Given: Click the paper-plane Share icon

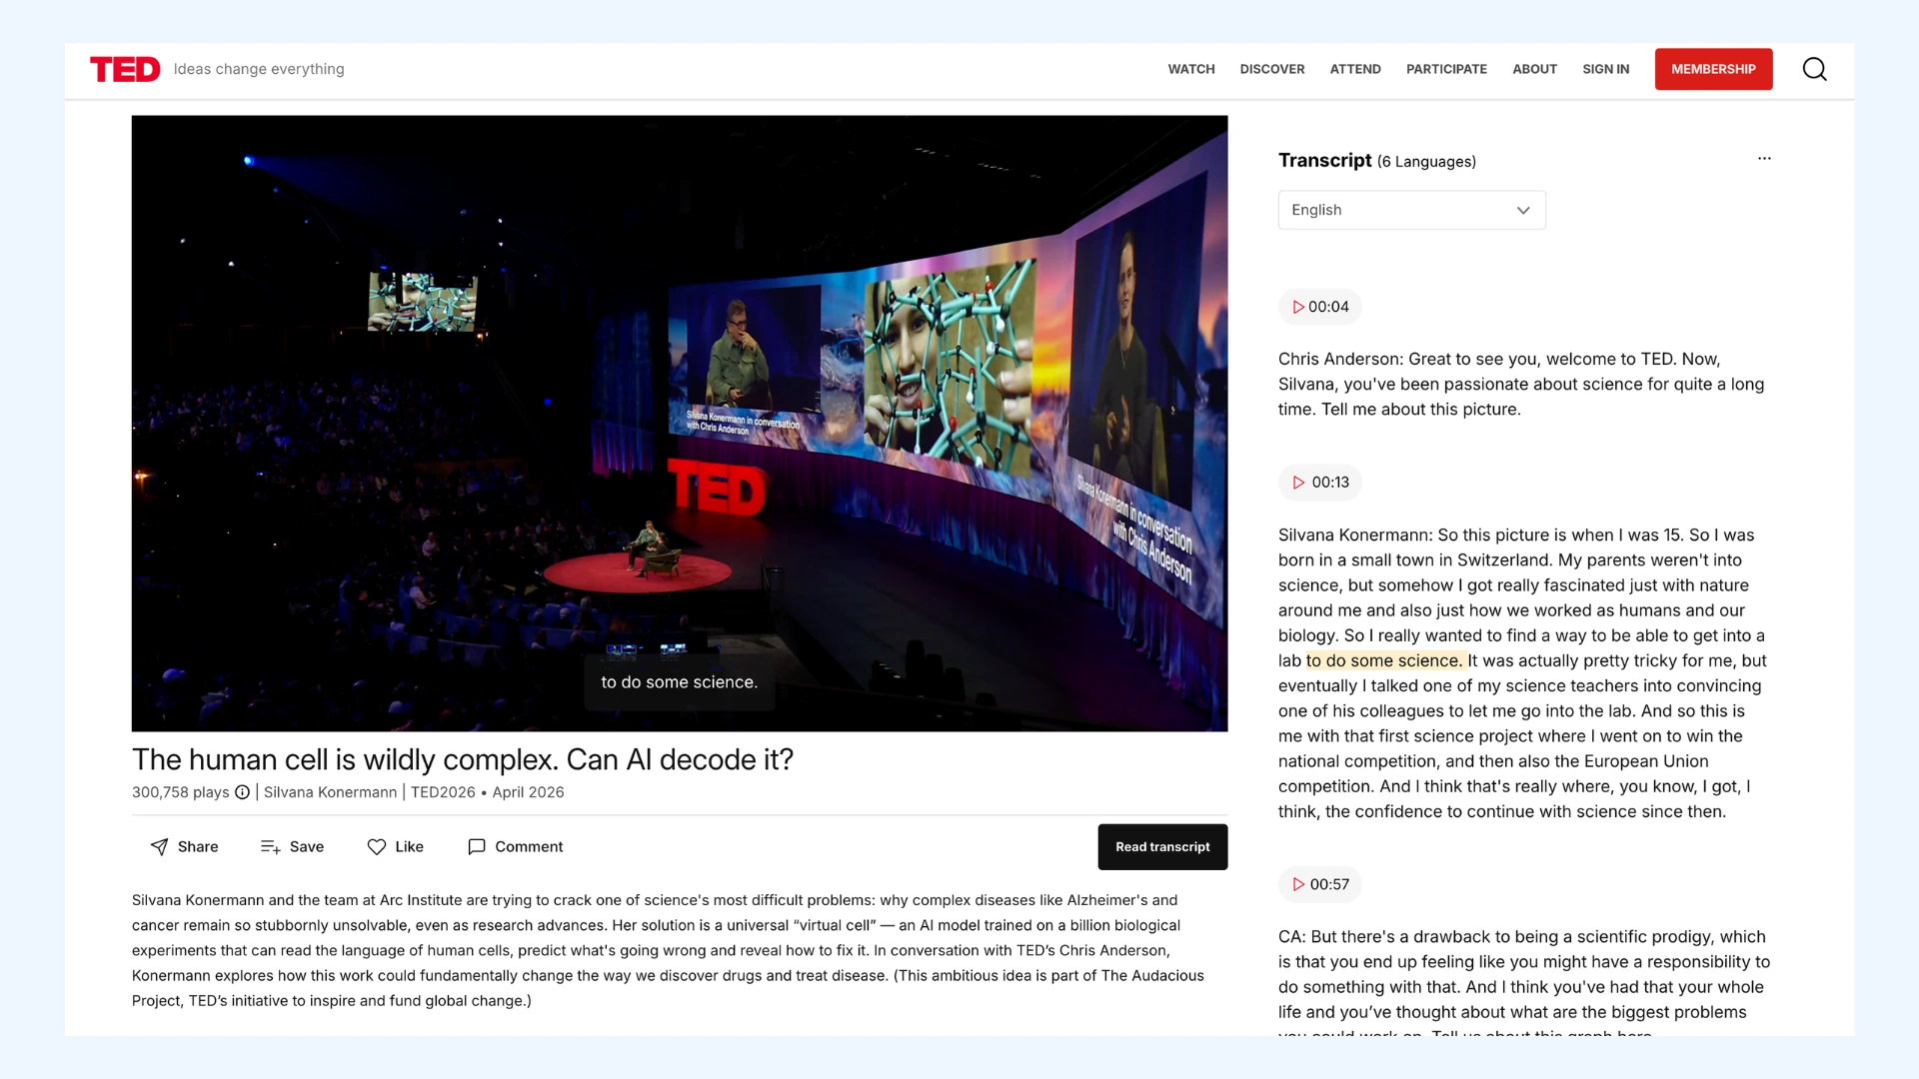Looking at the screenshot, I should click(160, 846).
